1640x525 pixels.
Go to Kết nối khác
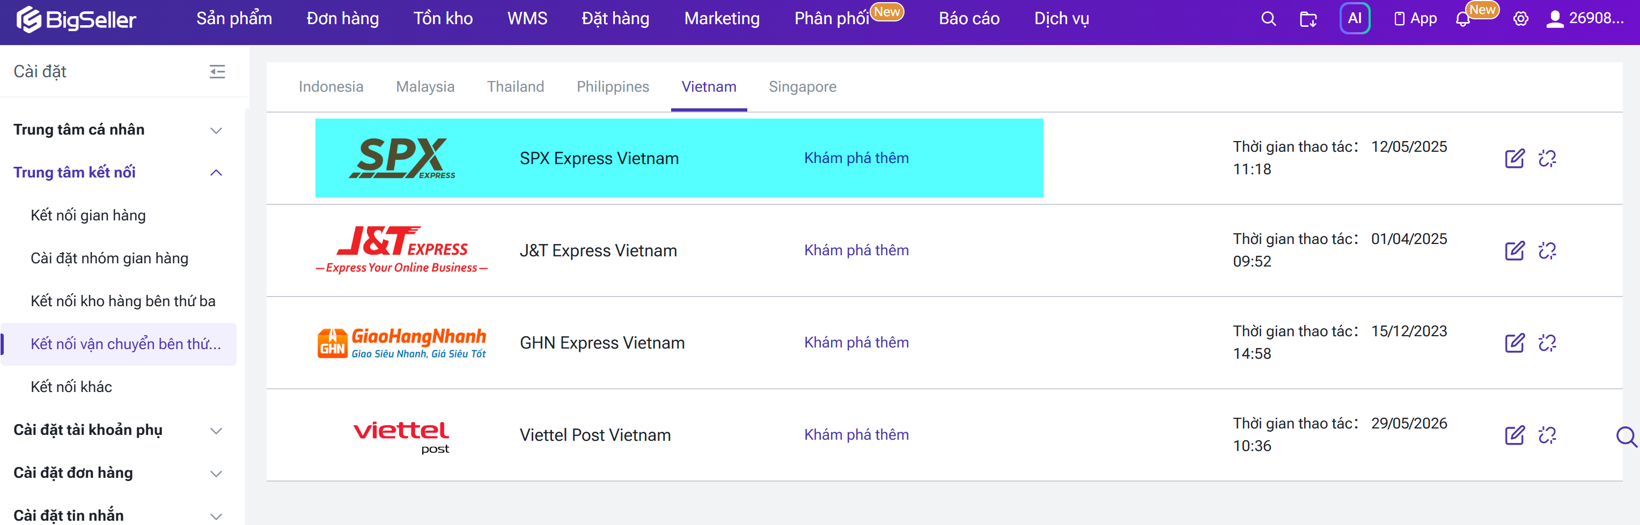(71, 387)
